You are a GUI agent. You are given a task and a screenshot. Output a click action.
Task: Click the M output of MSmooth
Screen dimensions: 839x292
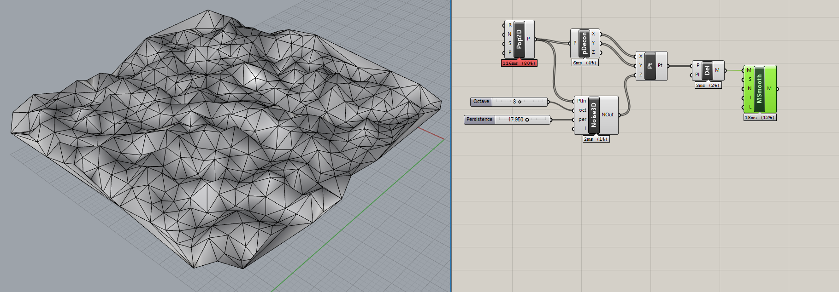769,89
